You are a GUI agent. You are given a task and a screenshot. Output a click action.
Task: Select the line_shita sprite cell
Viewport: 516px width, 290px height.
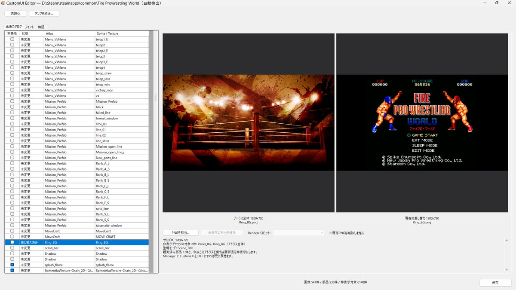click(x=122, y=141)
